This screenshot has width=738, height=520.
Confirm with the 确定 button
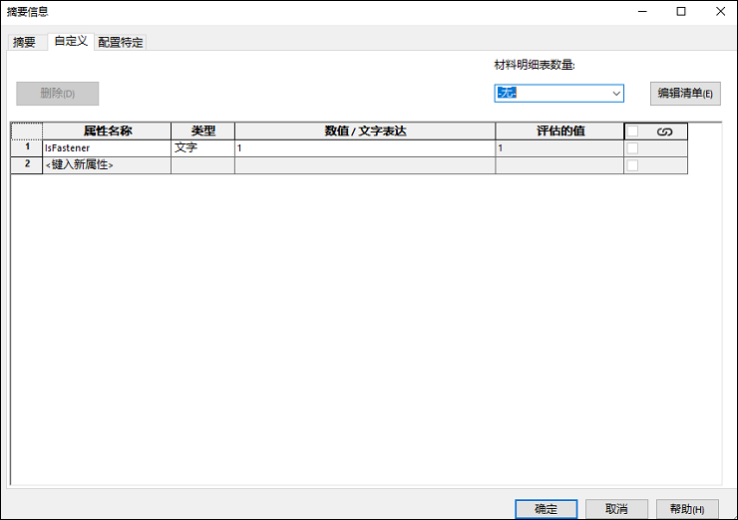(x=546, y=508)
